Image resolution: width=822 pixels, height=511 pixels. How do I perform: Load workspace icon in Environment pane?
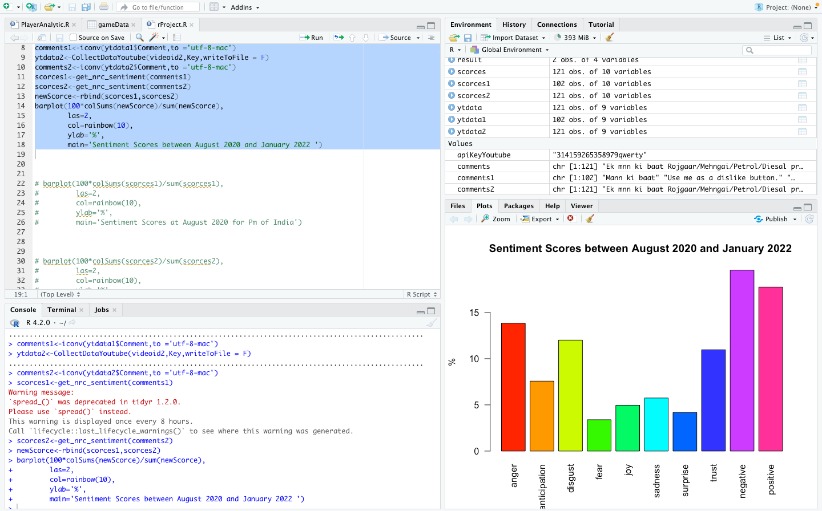454,38
